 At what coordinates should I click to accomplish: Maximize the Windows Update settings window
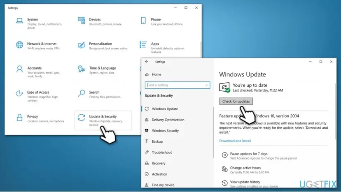click(320, 62)
